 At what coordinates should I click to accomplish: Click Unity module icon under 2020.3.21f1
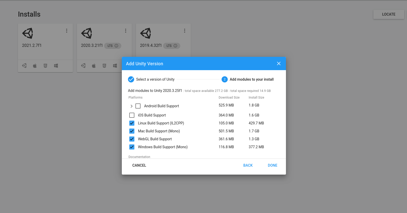pos(83,66)
